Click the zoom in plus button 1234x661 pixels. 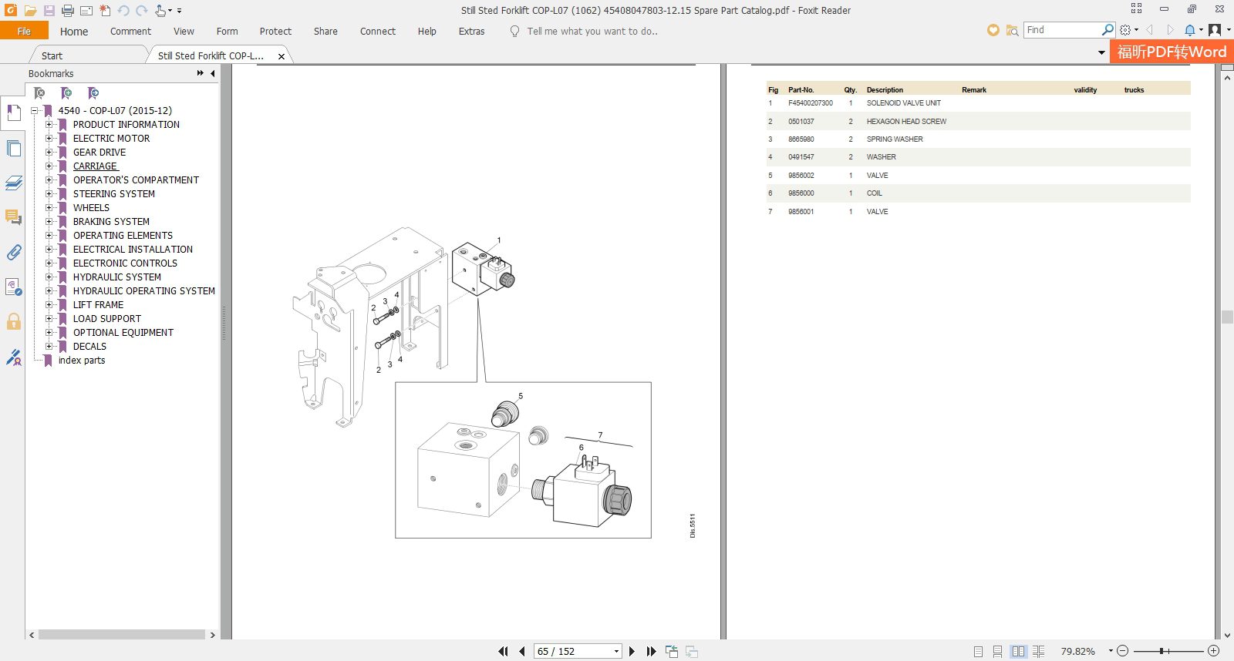[1214, 651]
